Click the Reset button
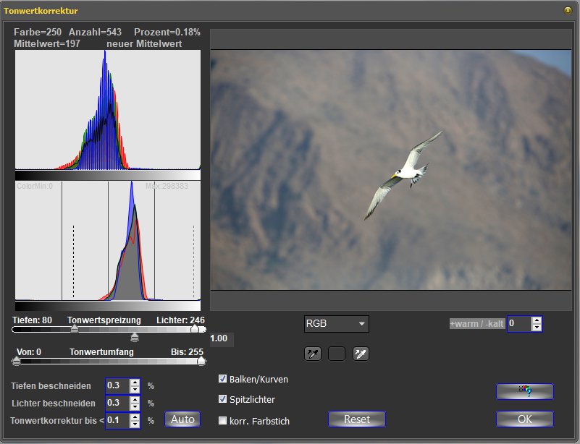580x444 pixels. coord(357,419)
